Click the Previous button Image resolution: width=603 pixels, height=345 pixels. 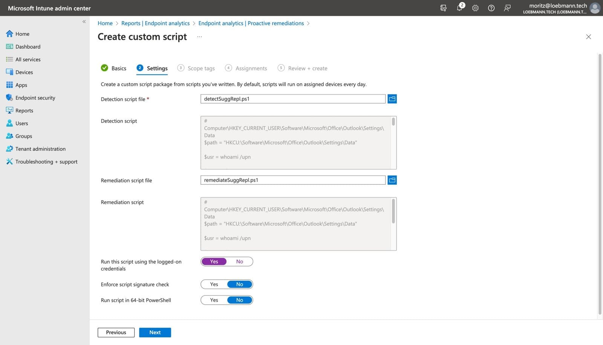pos(116,333)
